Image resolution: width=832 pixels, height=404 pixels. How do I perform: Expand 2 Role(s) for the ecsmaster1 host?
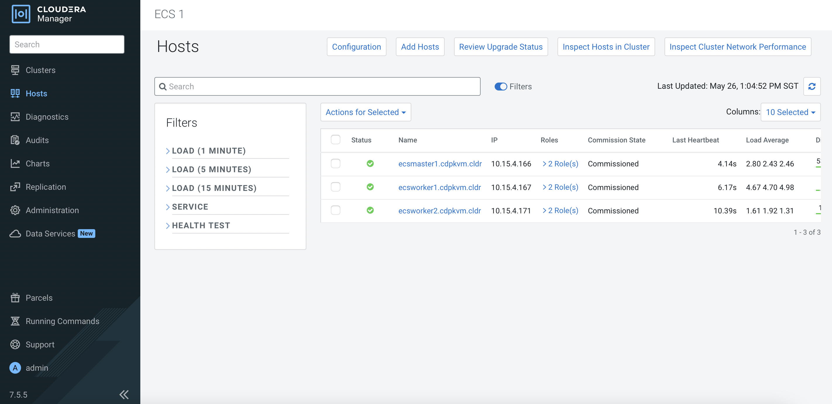click(560, 163)
